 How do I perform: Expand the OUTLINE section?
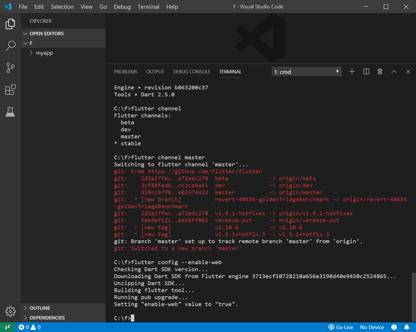[x=40, y=308]
